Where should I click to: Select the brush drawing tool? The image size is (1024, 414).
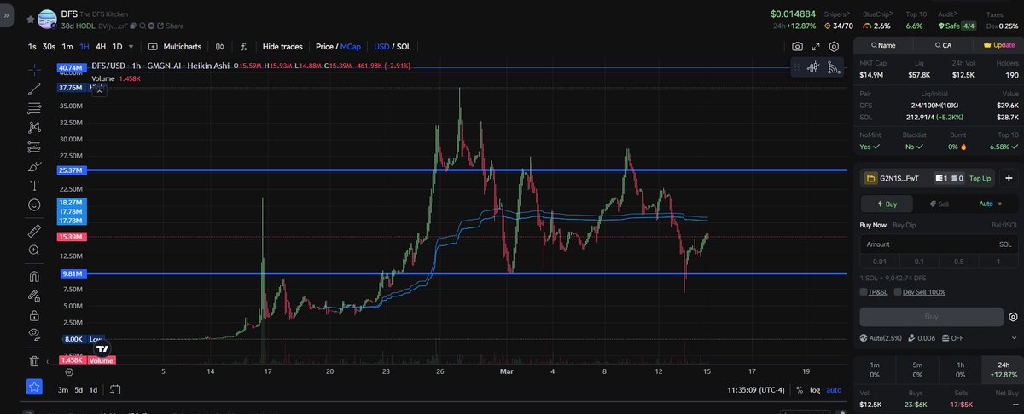[x=34, y=166]
